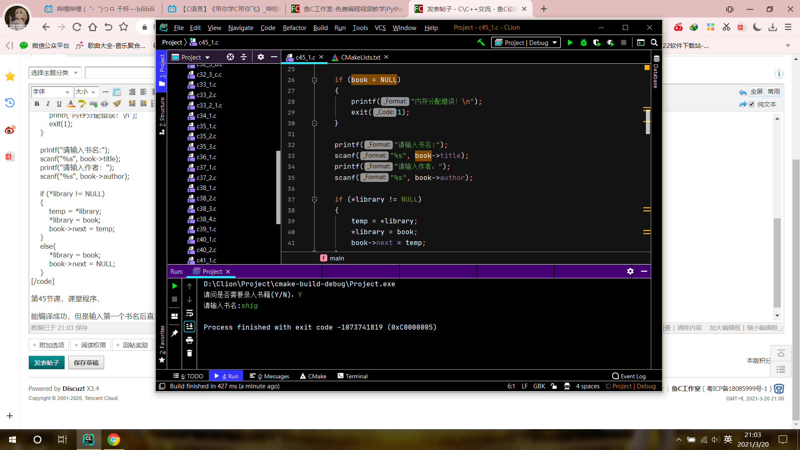The image size is (800, 450).
Task: Collapse all in Project panel
Action: pyautogui.click(x=244, y=57)
